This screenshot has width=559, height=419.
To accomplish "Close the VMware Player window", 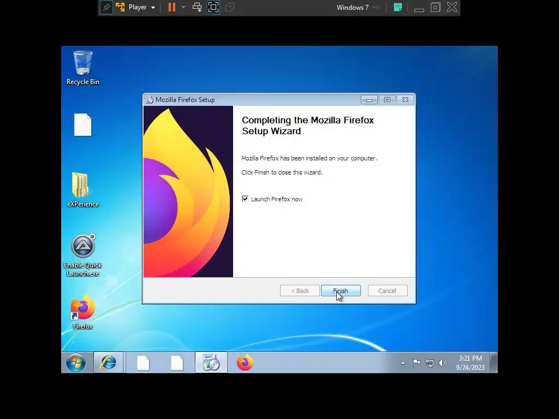I will point(451,7).
